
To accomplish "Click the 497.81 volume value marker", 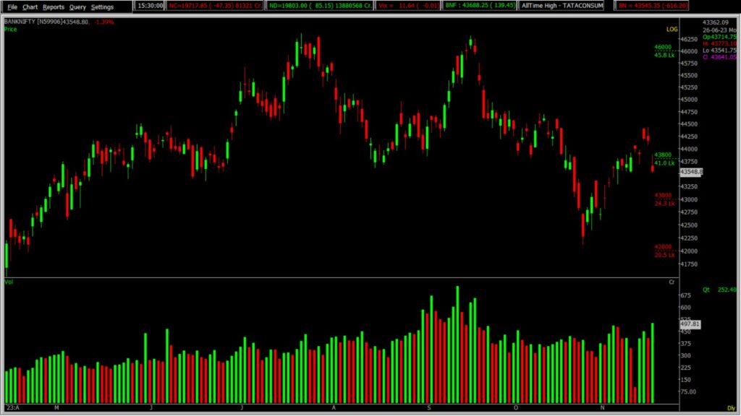I will [x=690, y=324].
